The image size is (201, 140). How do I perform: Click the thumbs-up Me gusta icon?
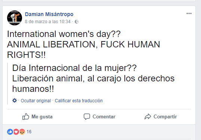(26, 116)
